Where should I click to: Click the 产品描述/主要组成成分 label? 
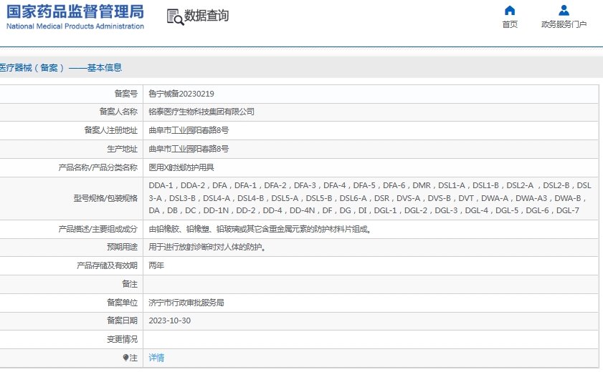coord(98,229)
